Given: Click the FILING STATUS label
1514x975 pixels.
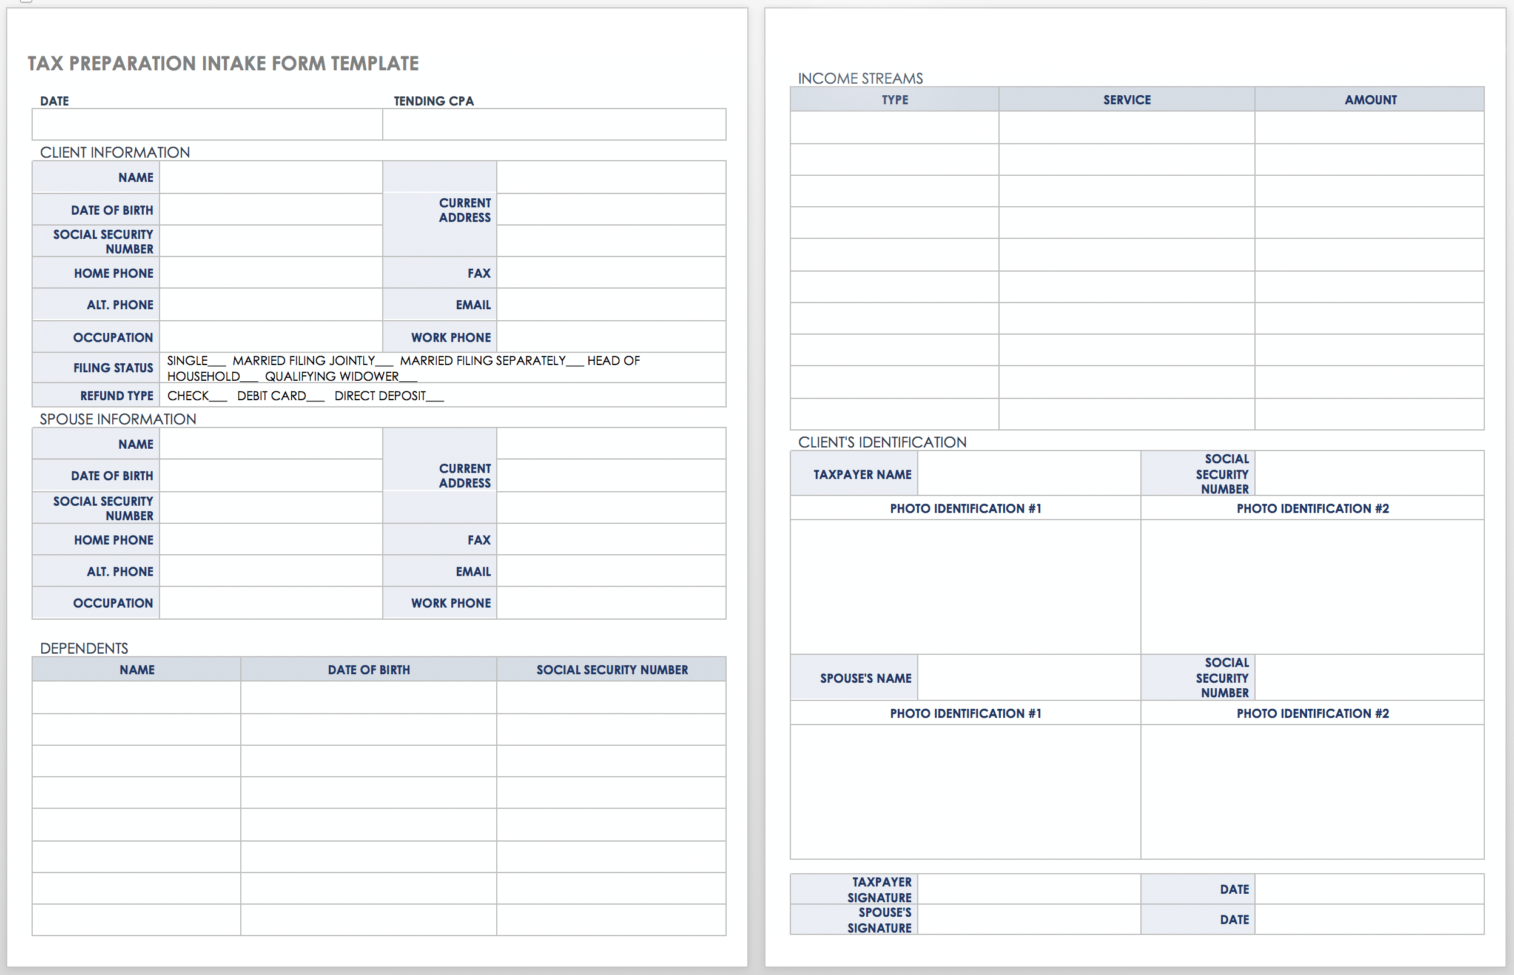Looking at the screenshot, I should coord(113,368).
